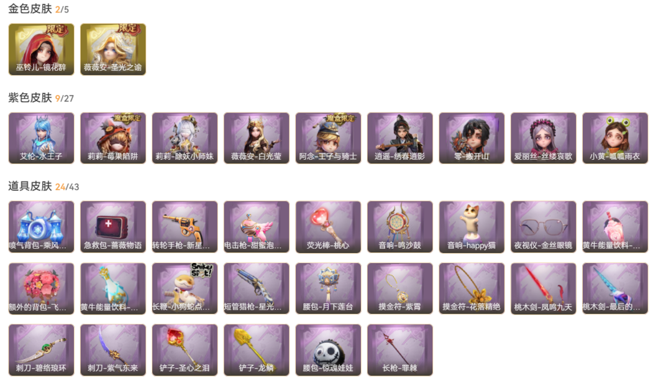671x378 pixels.
Task: Choose the 艾伦-水王子 purple skin
Action: [41, 138]
